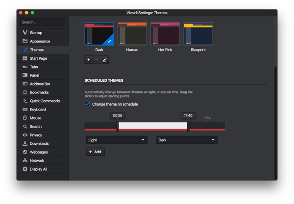The height and width of the screenshot is (204, 294).
Task: Go to Appearance settings
Action: (x=43, y=41)
